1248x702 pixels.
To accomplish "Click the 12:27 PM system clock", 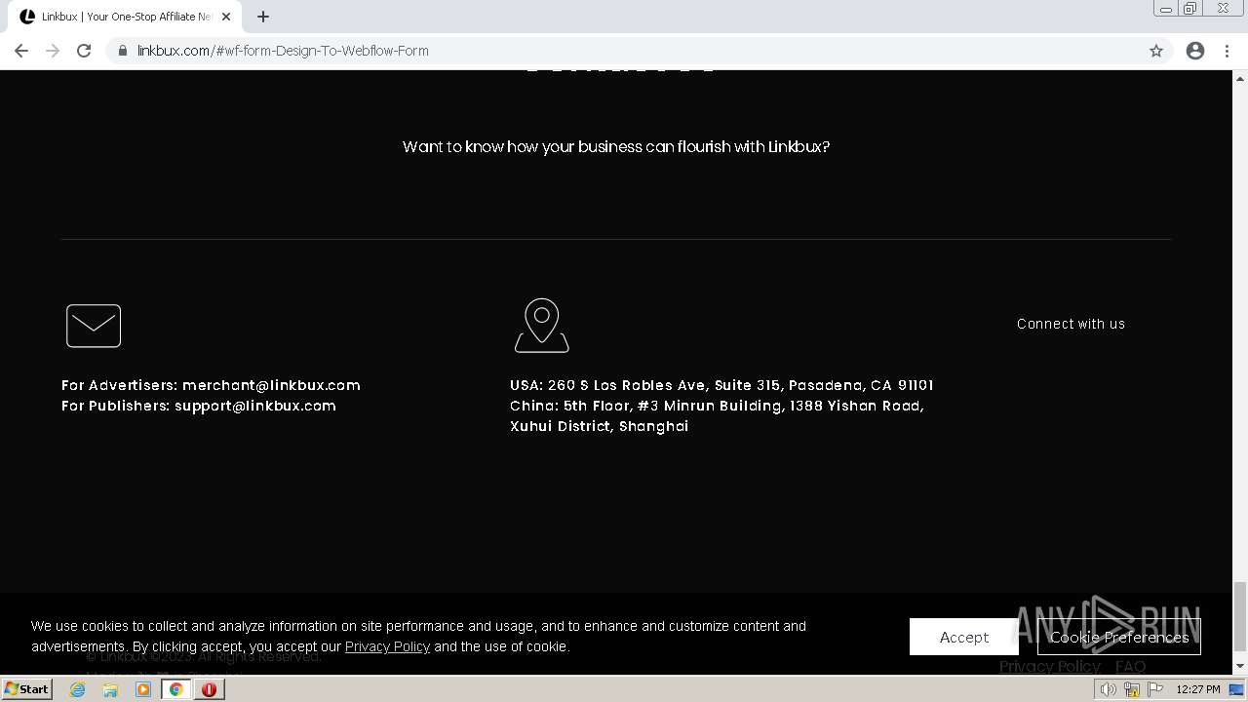I will click(x=1198, y=689).
